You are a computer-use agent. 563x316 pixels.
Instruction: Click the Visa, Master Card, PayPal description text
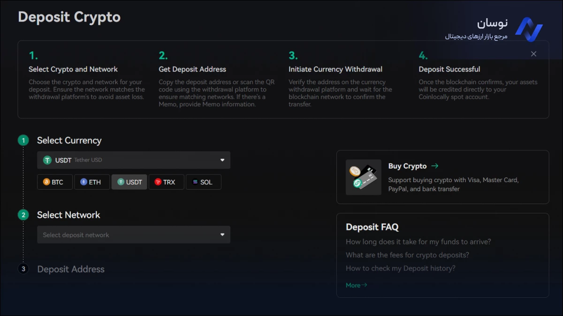(454, 184)
